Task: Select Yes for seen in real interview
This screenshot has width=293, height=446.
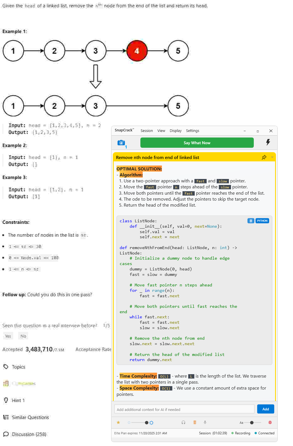Action: 8,336
